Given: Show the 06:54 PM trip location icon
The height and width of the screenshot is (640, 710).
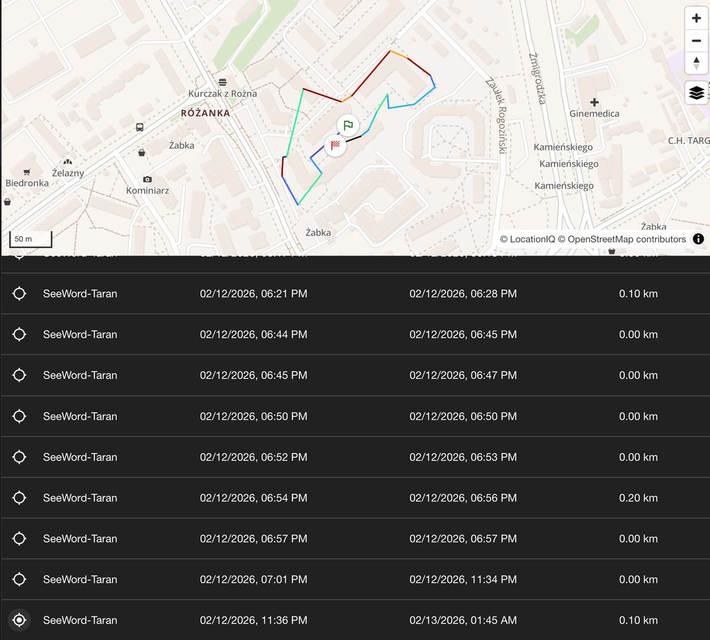Looking at the screenshot, I should (19, 498).
